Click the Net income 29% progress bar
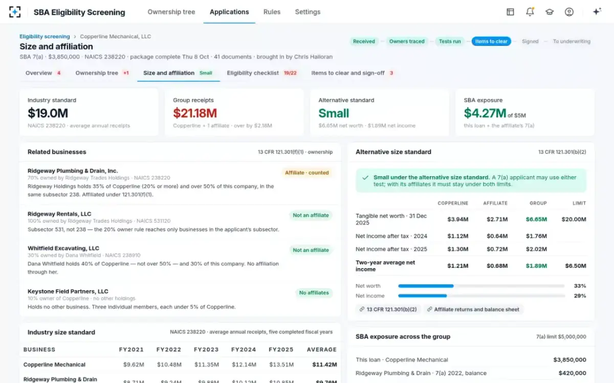Viewport: 614px width, 383px height. click(481, 296)
